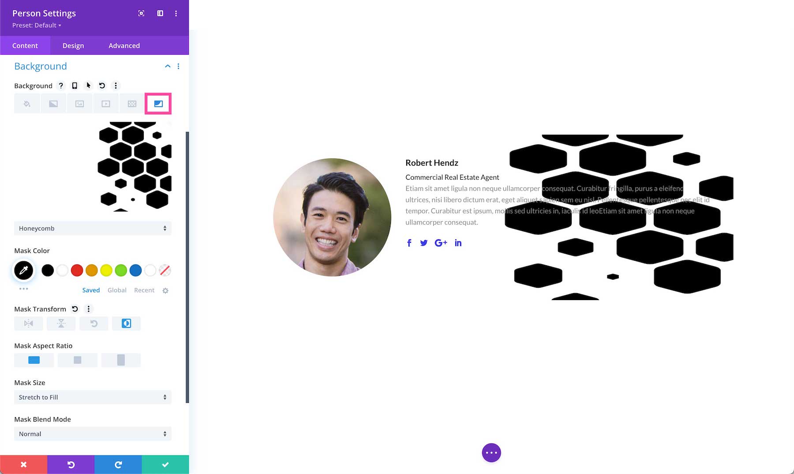Switch to Recent color palette
794x474 pixels.
coord(144,290)
